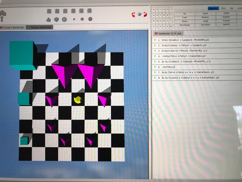The width and height of the screenshot is (242, 182).
Task: Insert the disjunction ∨ symbol from the keypad
Action: pos(157,10)
